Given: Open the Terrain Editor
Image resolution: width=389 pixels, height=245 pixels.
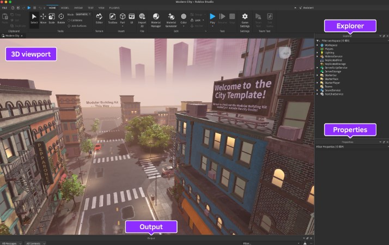Looking at the screenshot, I should pos(99,19).
